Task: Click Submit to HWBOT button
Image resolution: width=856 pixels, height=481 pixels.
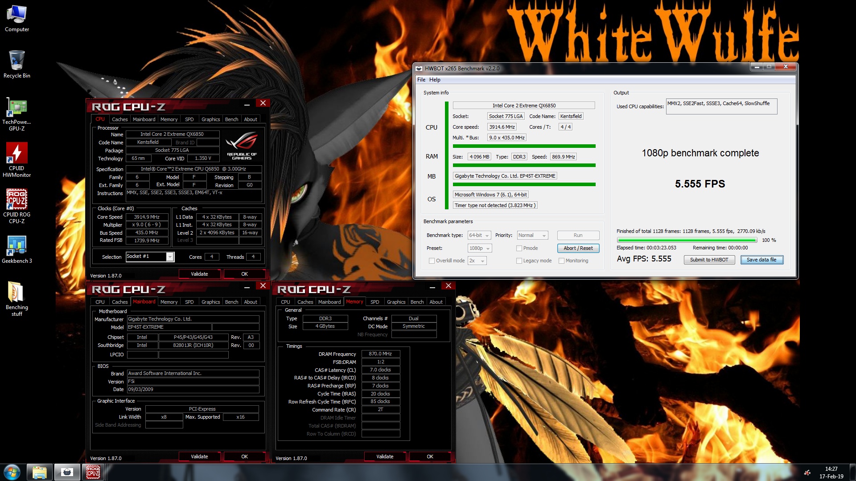Action: point(709,260)
